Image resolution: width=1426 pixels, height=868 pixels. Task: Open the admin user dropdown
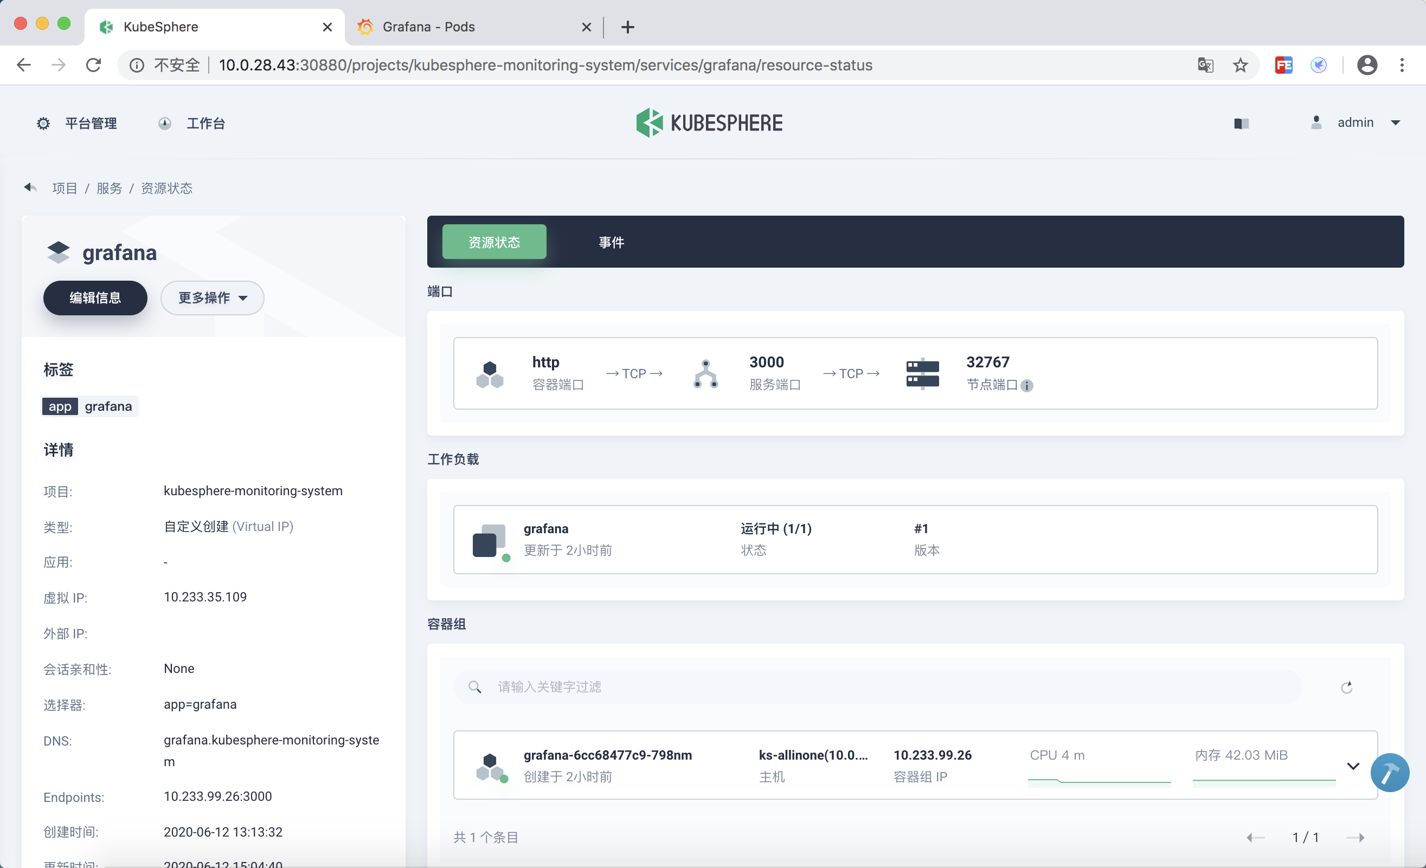click(1356, 122)
